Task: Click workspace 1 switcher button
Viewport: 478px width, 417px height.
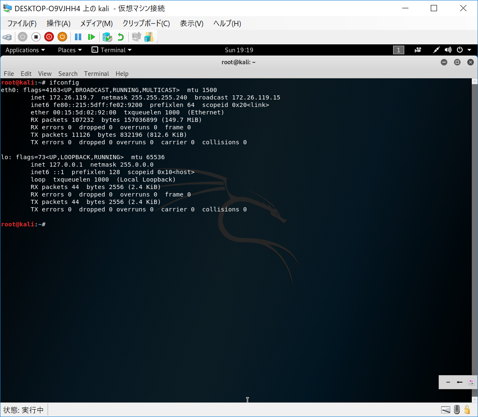Action: [398, 50]
